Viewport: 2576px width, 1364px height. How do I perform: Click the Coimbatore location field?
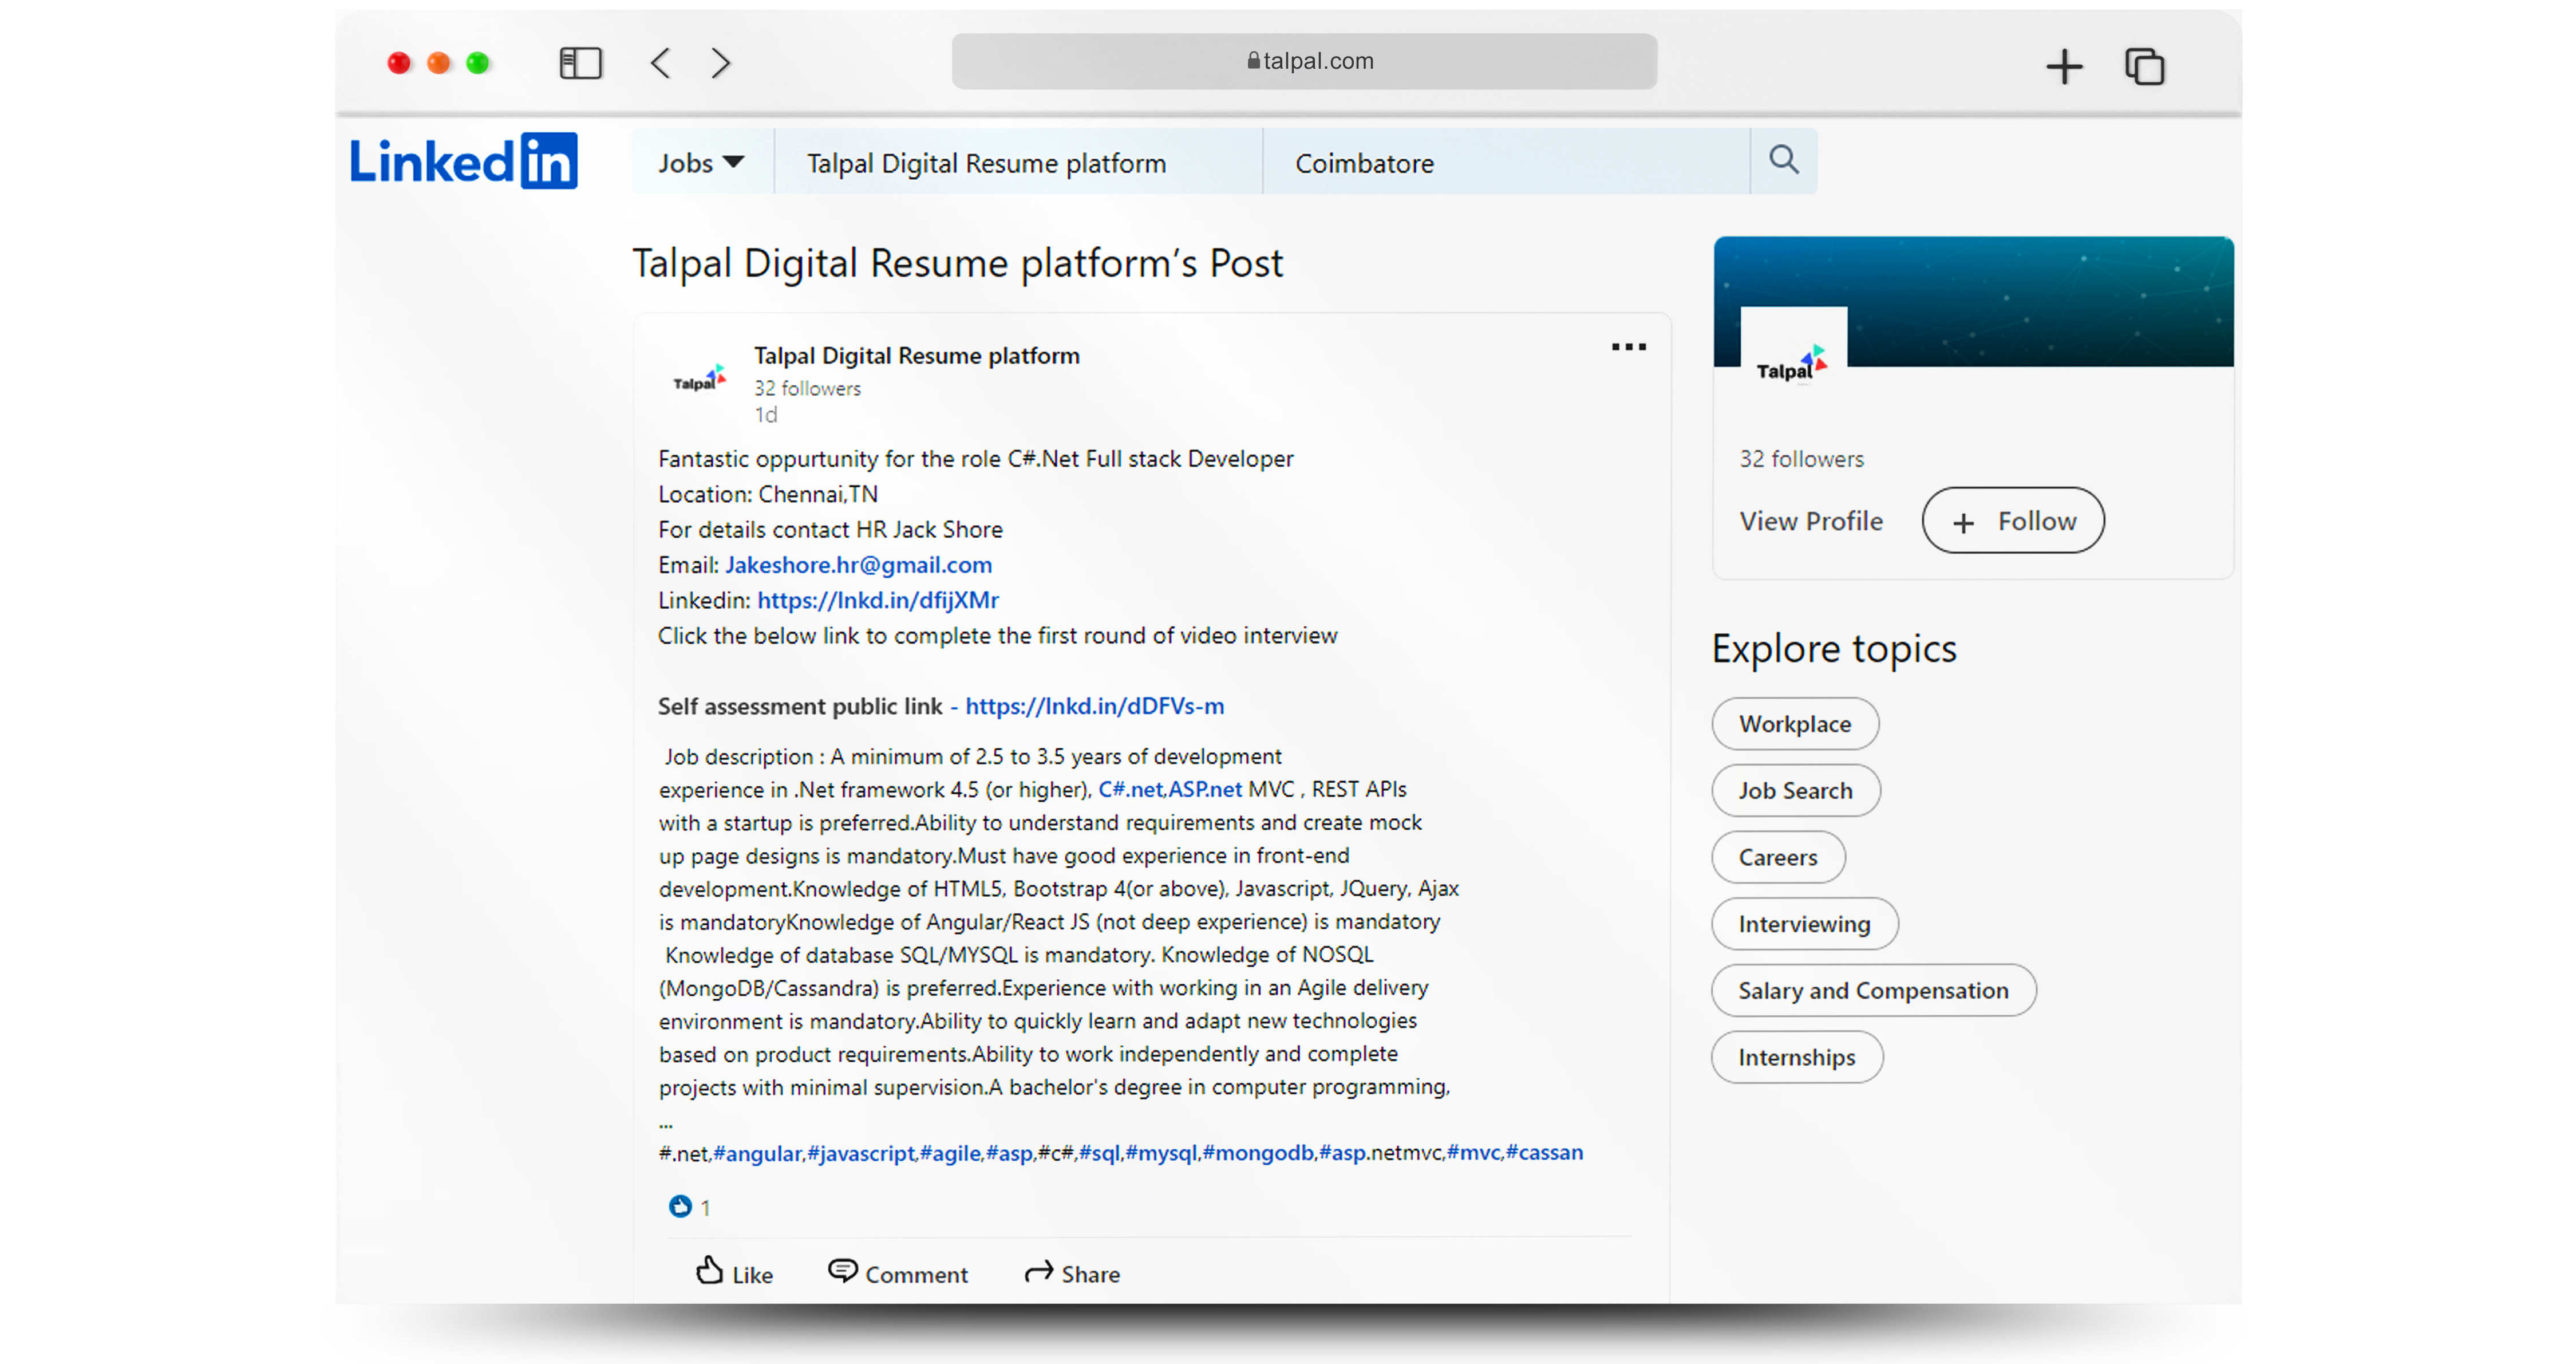(x=1506, y=163)
